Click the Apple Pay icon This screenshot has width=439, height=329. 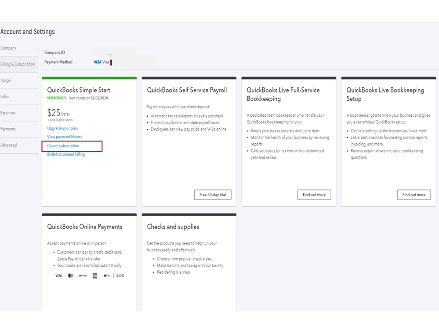(106, 276)
